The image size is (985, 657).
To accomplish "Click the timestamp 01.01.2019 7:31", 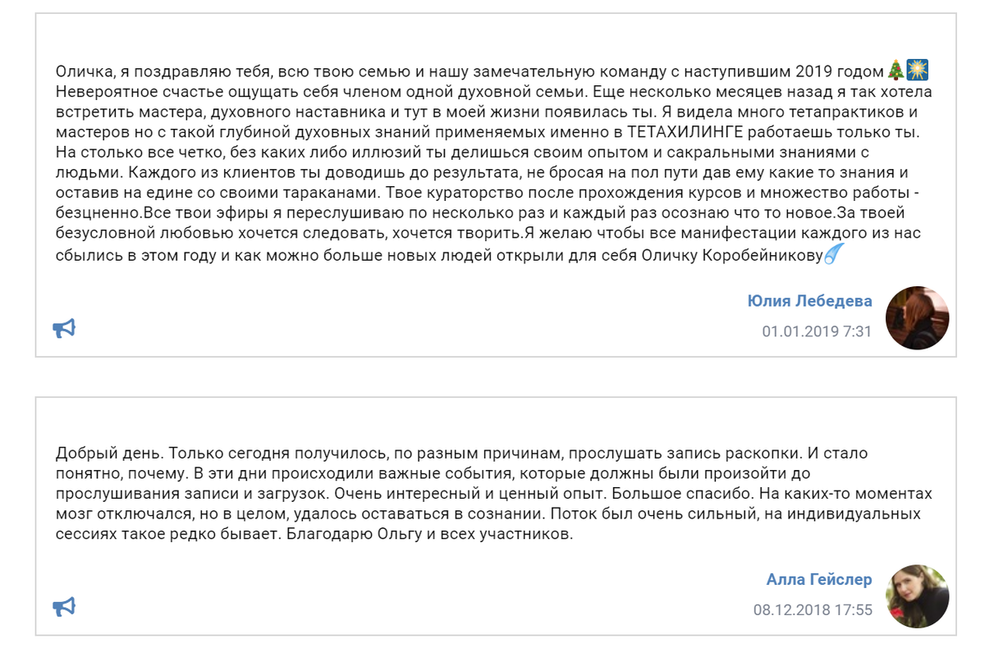I will pyautogui.click(x=817, y=331).
